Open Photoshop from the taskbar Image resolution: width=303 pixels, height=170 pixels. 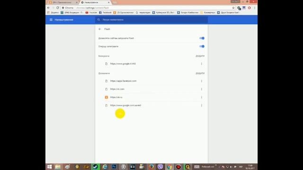click(x=114, y=167)
